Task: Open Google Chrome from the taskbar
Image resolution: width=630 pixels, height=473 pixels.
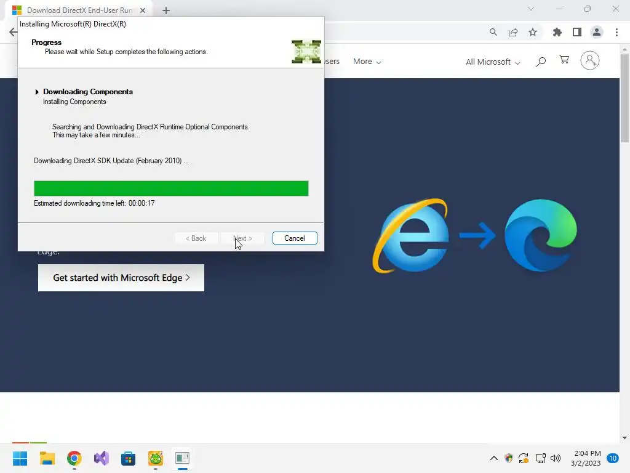Action: click(x=74, y=458)
